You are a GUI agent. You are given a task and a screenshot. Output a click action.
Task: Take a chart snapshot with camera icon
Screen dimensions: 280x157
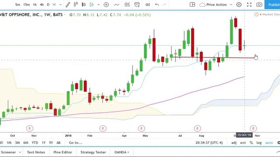pos(259,5)
